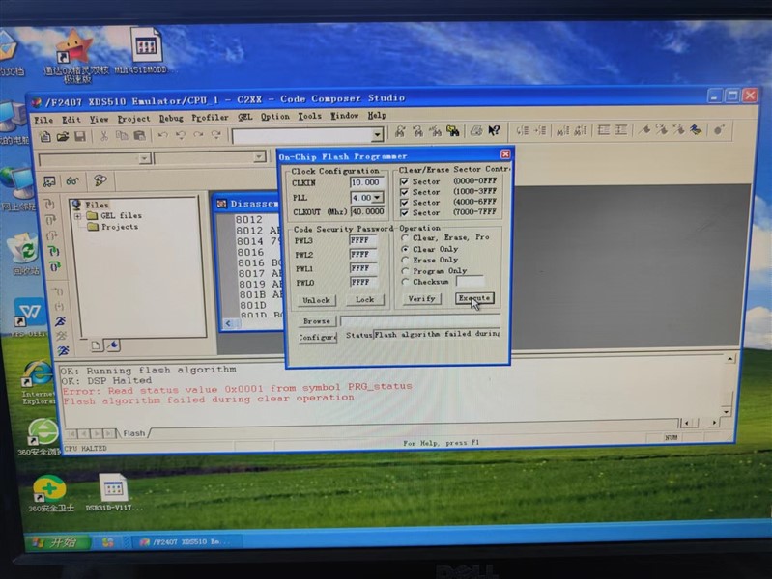The width and height of the screenshot is (772, 579).
Task: Open the Bookmarks tab icon in project pane
Action: click(113, 345)
